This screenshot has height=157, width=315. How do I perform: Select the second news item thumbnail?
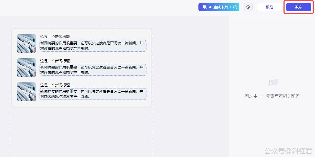[27, 68]
